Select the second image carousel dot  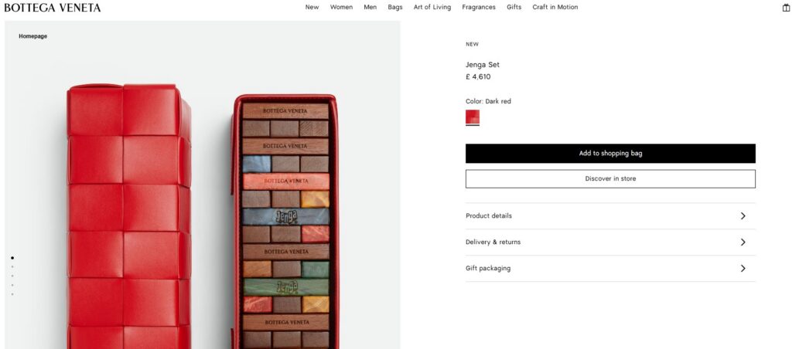point(12,267)
